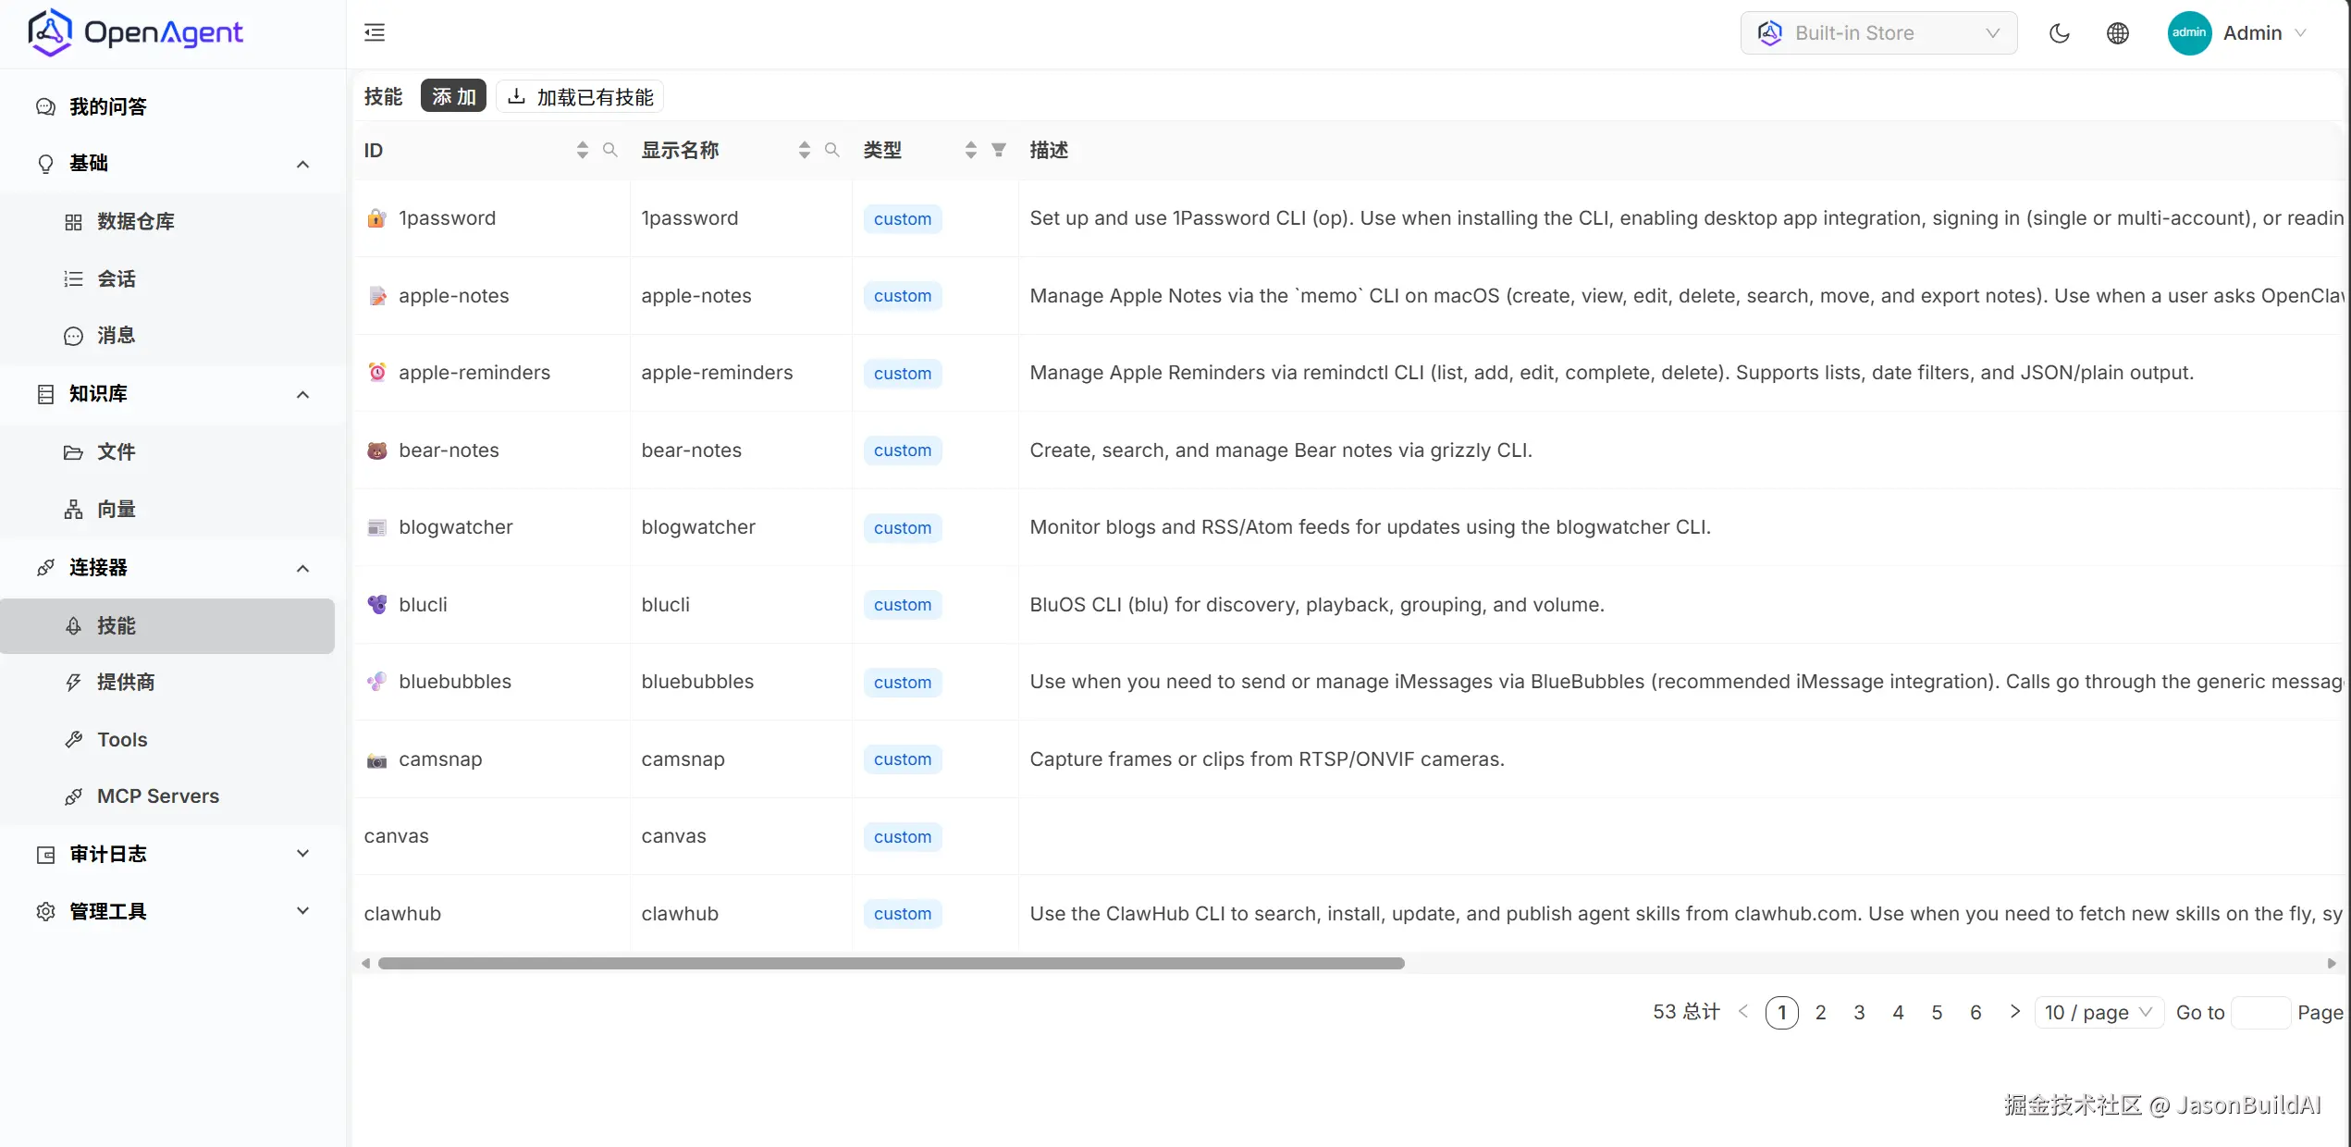
Task: Click the 消息 chat bubble icon
Action: pyautogui.click(x=73, y=336)
